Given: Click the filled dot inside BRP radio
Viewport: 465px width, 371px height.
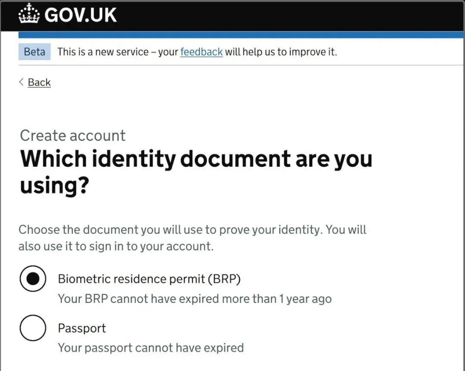Looking at the screenshot, I should click(33, 278).
